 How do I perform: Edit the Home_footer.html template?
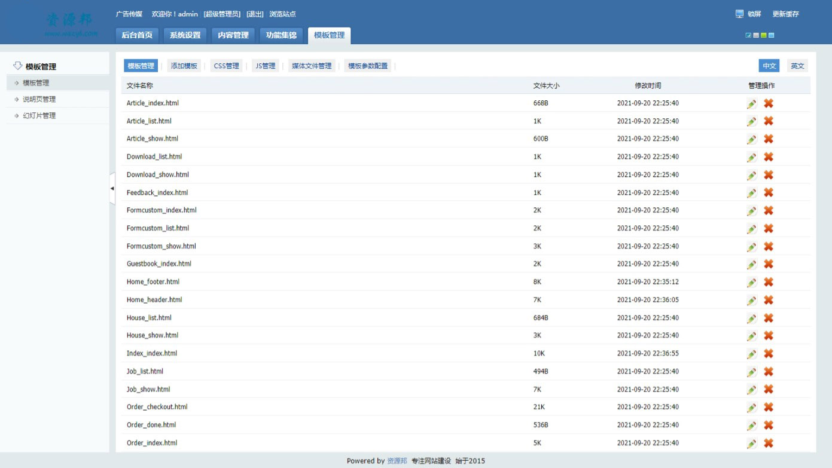pos(751,282)
